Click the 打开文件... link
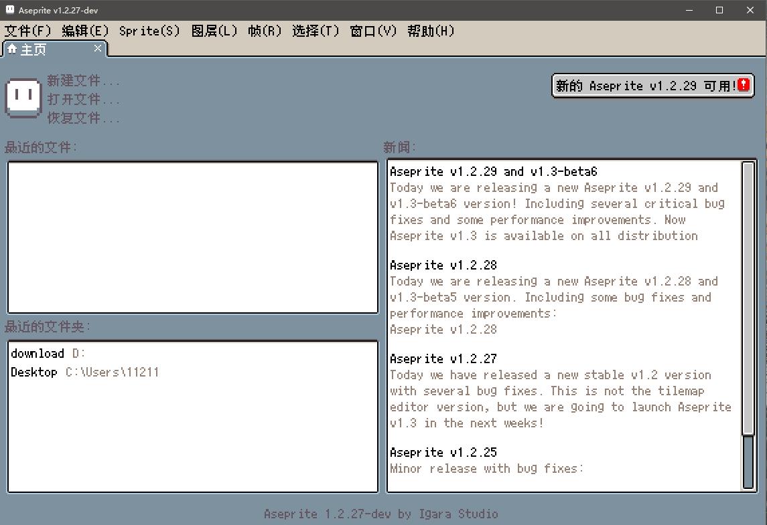This screenshot has height=525, width=767. pos(83,100)
